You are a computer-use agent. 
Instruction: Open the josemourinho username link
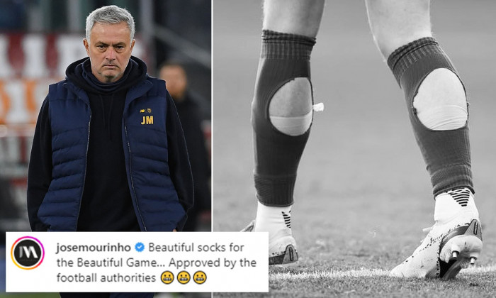pos(94,248)
